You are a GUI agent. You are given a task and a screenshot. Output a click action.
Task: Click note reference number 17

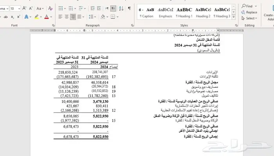114,77
